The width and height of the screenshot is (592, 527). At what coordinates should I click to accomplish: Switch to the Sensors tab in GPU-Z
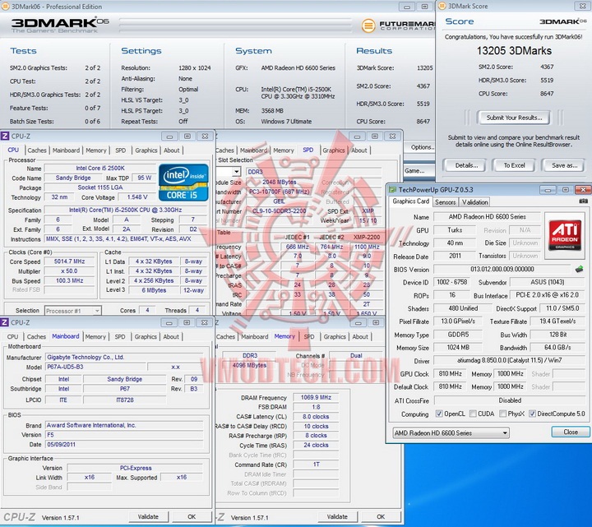(x=446, y=201)
